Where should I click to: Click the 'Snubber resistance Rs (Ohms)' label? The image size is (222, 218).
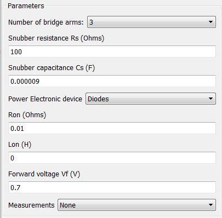(56, 38)
